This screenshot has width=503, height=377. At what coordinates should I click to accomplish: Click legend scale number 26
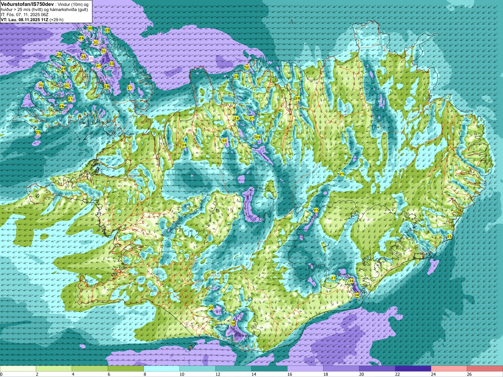469,374
